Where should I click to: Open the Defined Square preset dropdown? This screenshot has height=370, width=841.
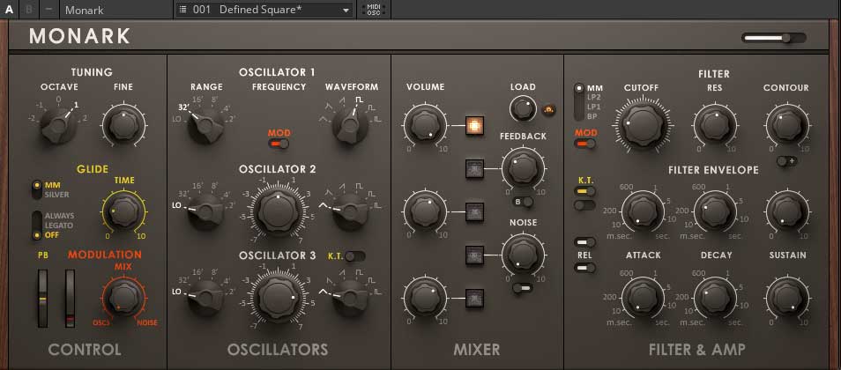click(x=264, y=10)
